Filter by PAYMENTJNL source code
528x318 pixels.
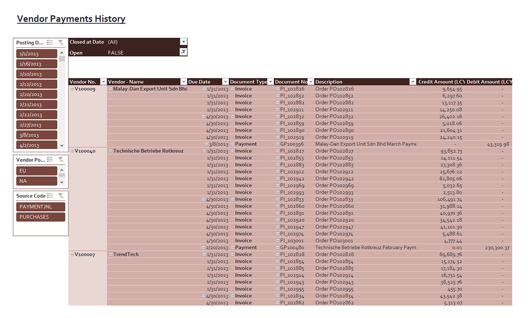pyautogui.click(x=41, y=206)
